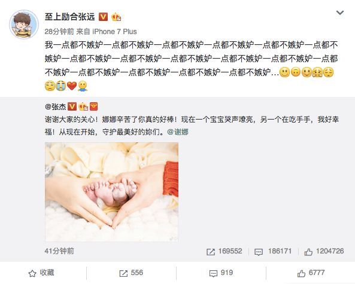Toggle 收藏 favorite star for this post
Viewport: 355px width, 284px height.
(41, 273)
